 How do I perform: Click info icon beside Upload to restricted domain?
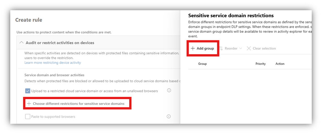coord(169,91)
